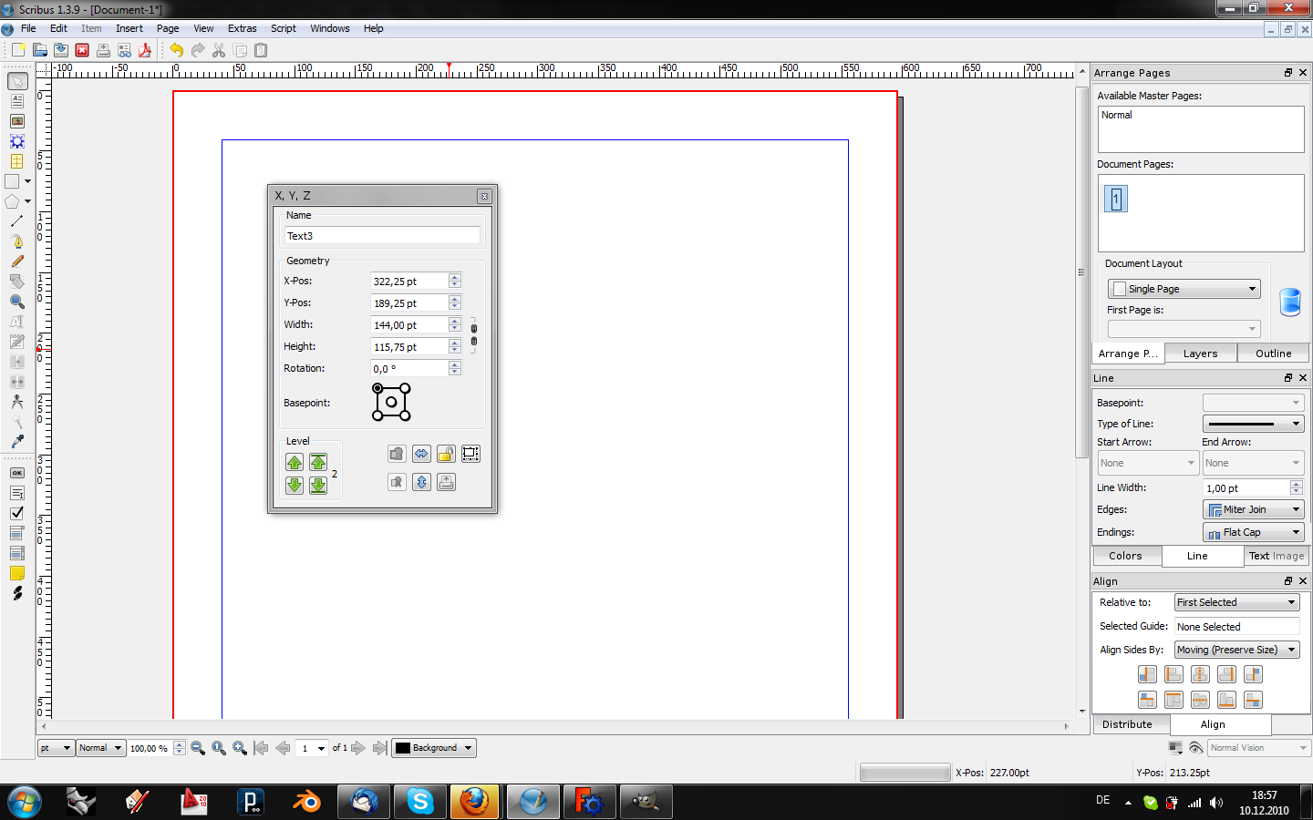Flip the object horizontally

[421, 454]
